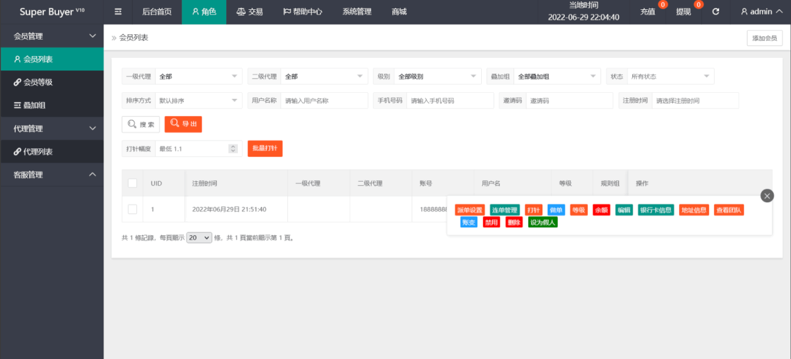
Task: Click the 搜索 button
Action: point(140,124)
